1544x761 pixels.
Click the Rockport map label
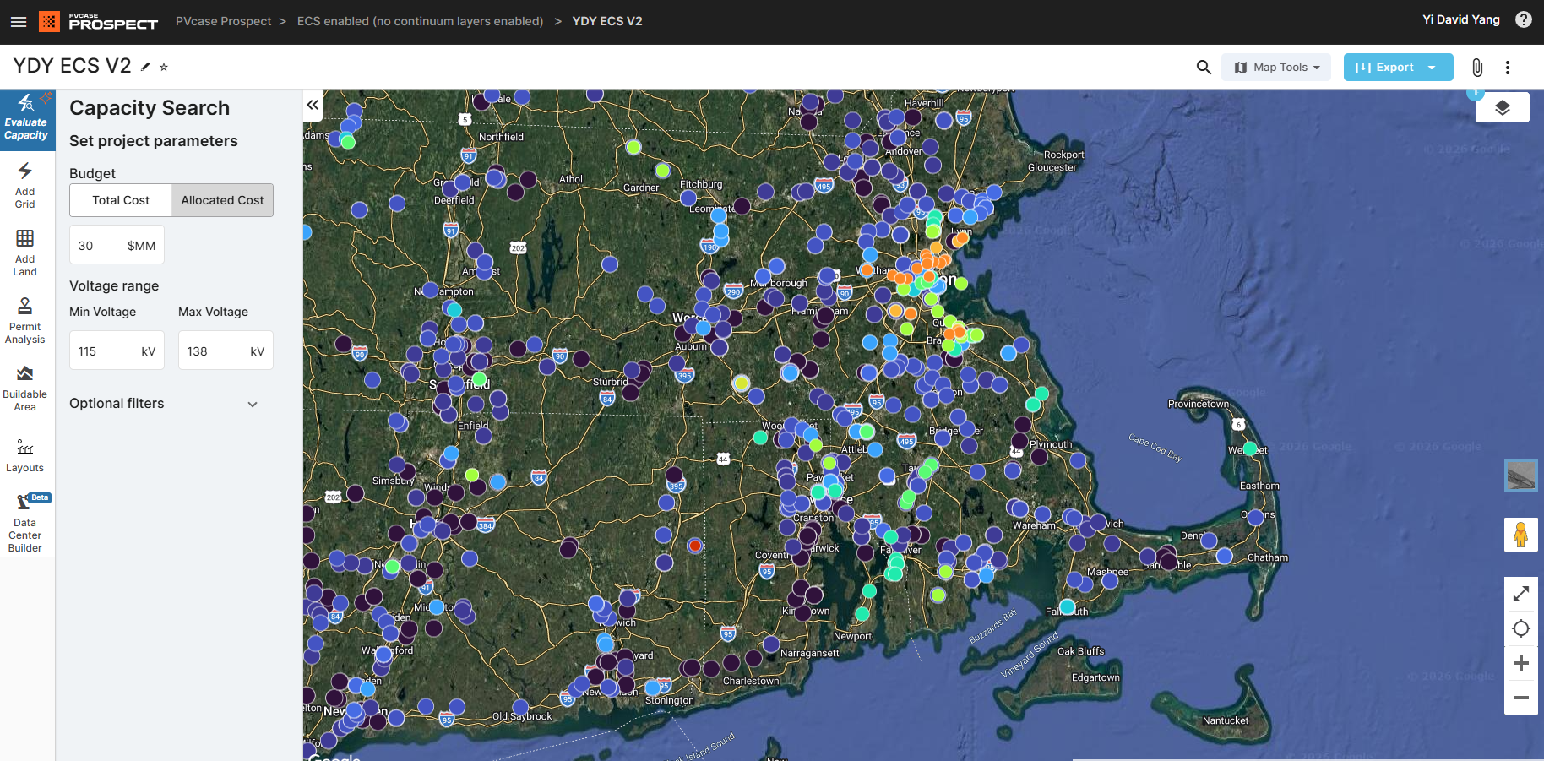click(x=1064, y=155)
